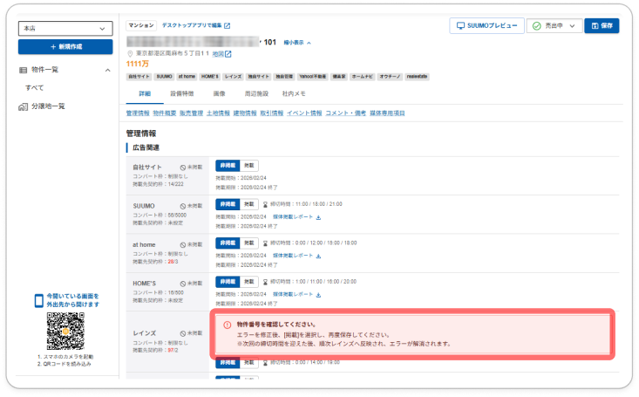Open the 本店 store dropdown
Screen dimensions: 639x397
click(x=65, y=29)
